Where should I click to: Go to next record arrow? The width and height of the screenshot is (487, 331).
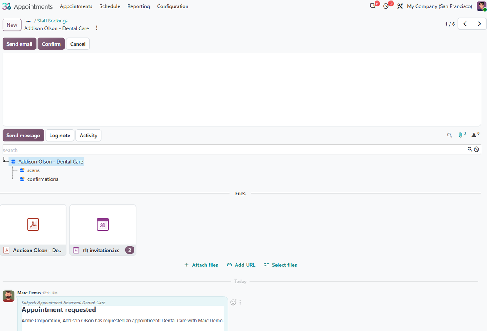coord(479,24)
